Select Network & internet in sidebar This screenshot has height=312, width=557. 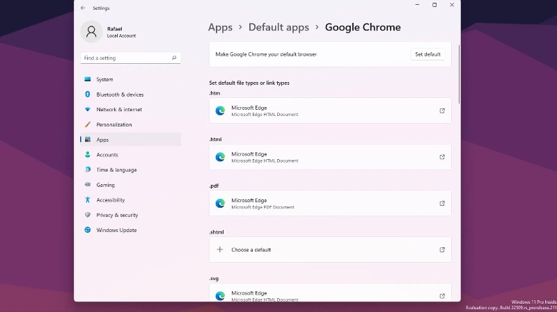(x=119, y=110)
